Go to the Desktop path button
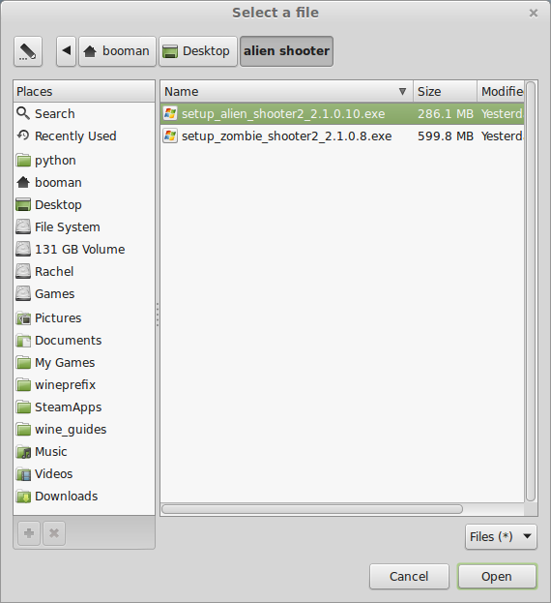Viewport: 551px width, 603px height. (198, 51)
